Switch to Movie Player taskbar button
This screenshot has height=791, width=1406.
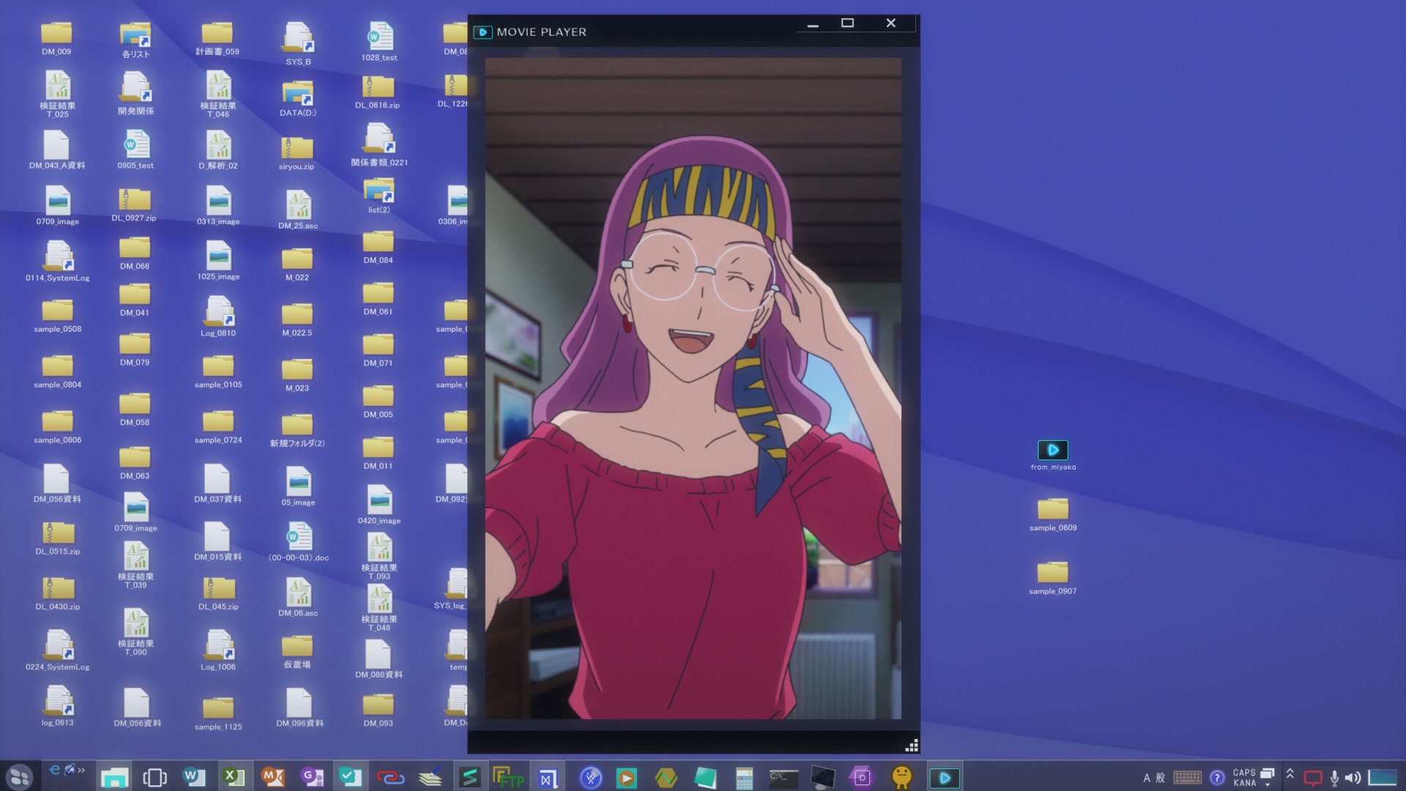point(944,777)
